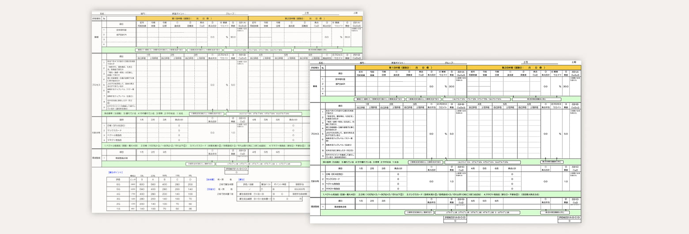The width and height of the screenshot is (689, 234).
Task: Click the blue 【始末書】 label
Action: pyautogui.click(x=210, y=180)
